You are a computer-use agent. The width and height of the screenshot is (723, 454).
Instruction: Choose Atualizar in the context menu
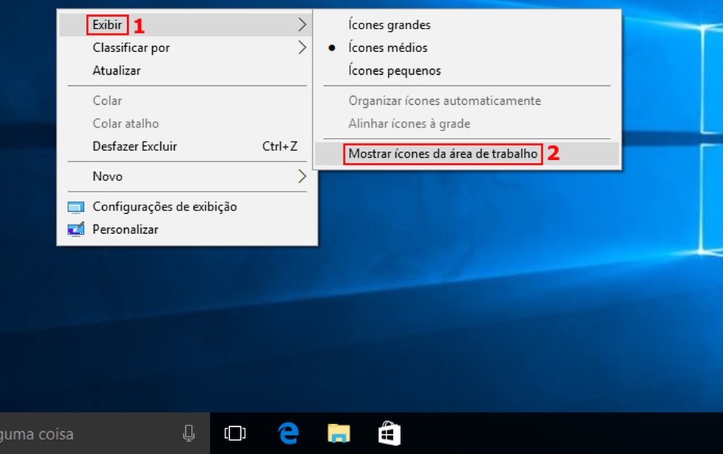[187, 70]
